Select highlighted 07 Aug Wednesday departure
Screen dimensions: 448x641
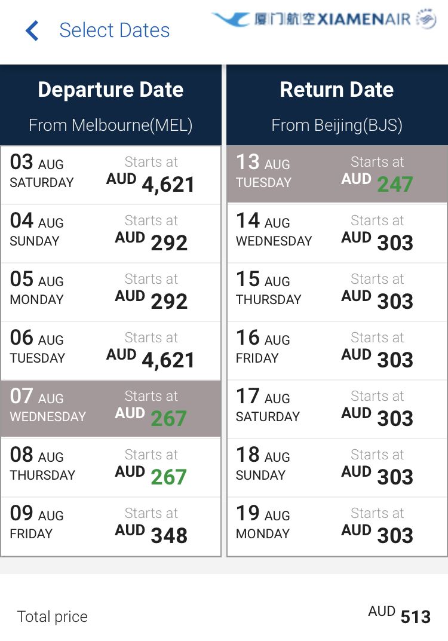coord(111,409)
